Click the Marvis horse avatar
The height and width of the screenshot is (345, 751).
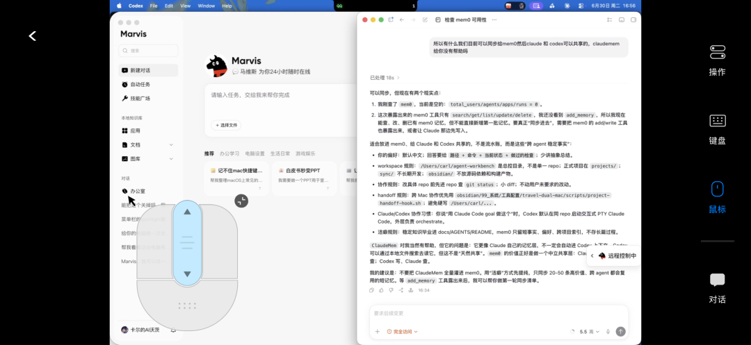pyautogui.click(x=216, y=66)
